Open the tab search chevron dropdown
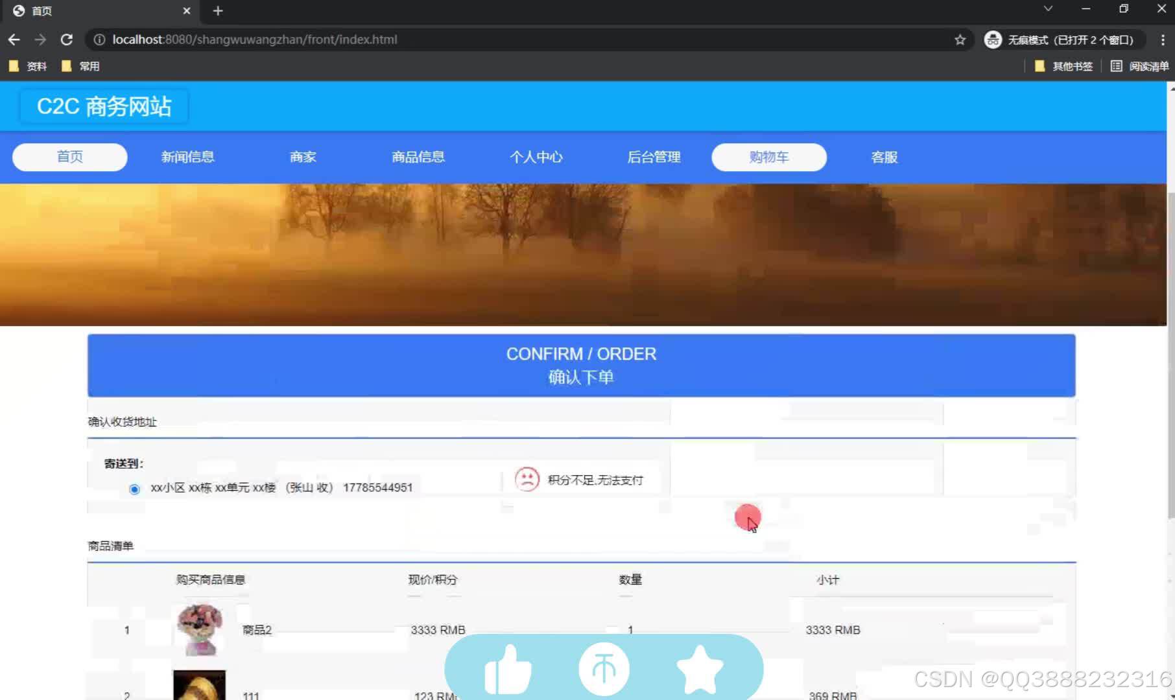Image resolution: width=1175 pixels, height=700 pixels. click(1048, 9)
